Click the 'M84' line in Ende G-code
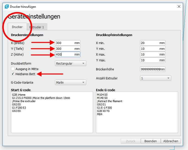 coord(100,114)
